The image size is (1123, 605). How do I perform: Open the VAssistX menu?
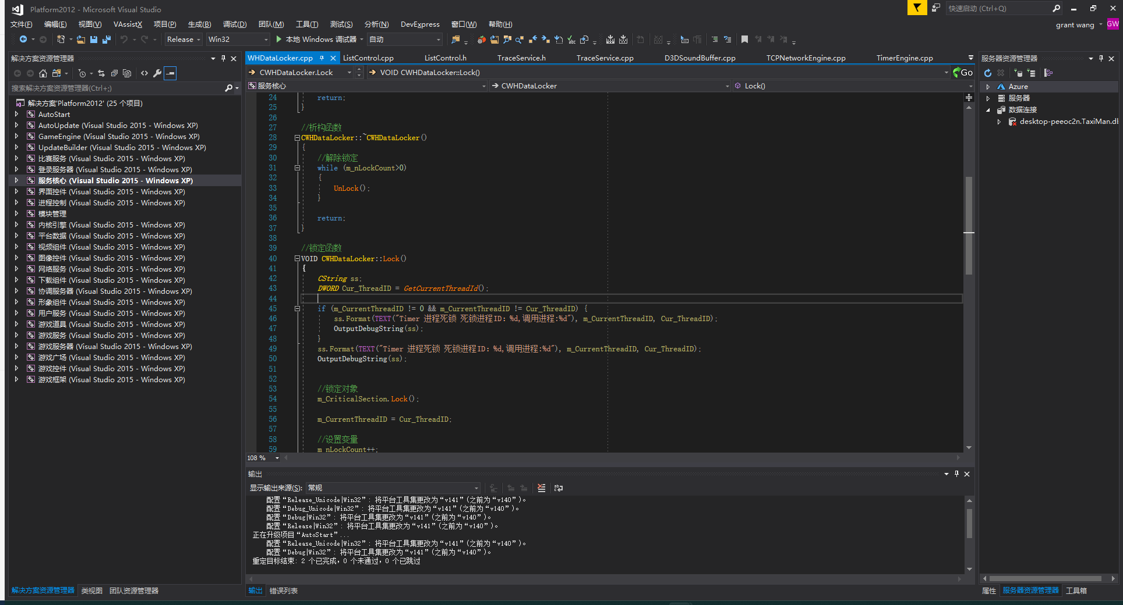(x=128, y=24)
